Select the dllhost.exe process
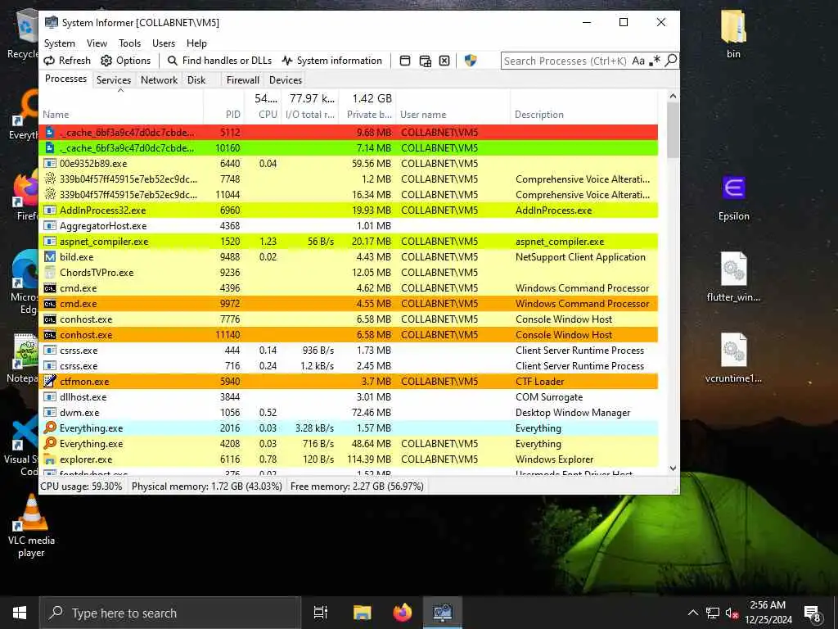The image size is (838, 629). click(349, 397)
